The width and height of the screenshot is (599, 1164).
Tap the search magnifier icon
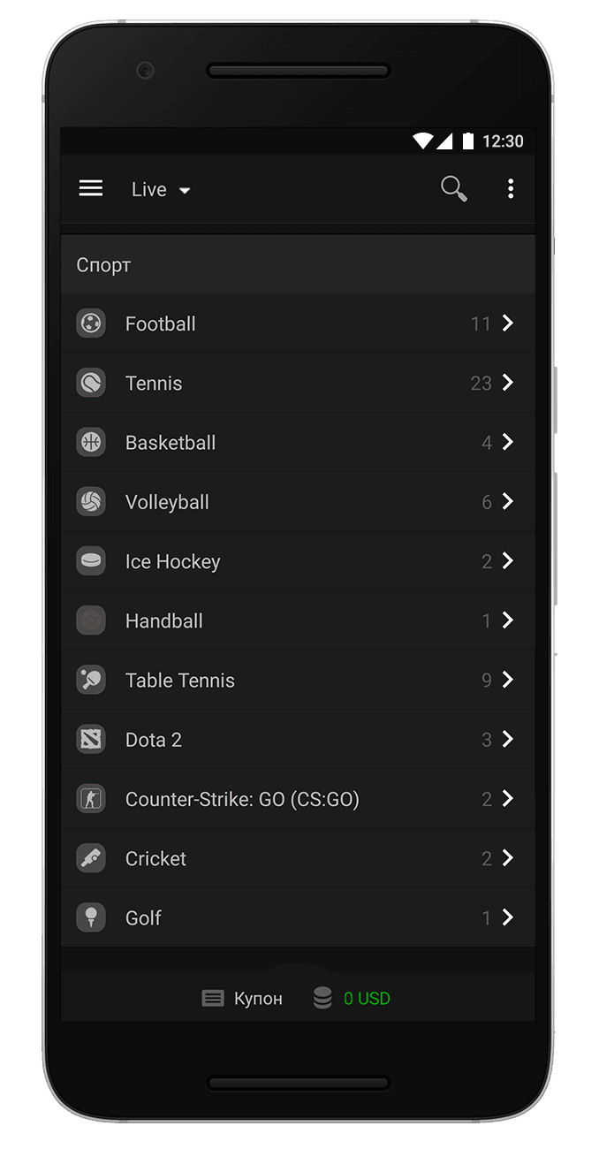pyautogui.click(x=453, y=188)
